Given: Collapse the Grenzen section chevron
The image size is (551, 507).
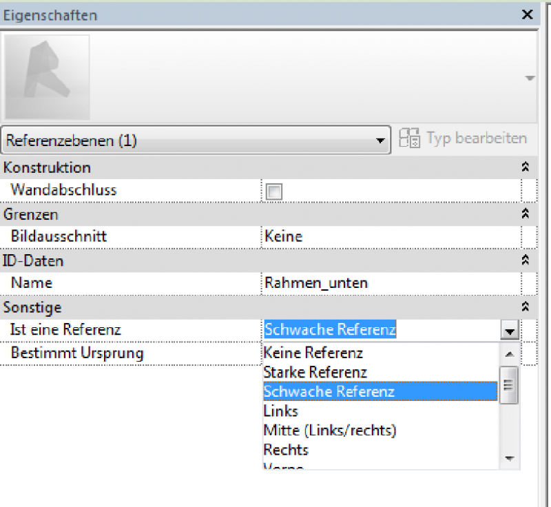Looking at the screenshot, I should [x=525, y=214].
